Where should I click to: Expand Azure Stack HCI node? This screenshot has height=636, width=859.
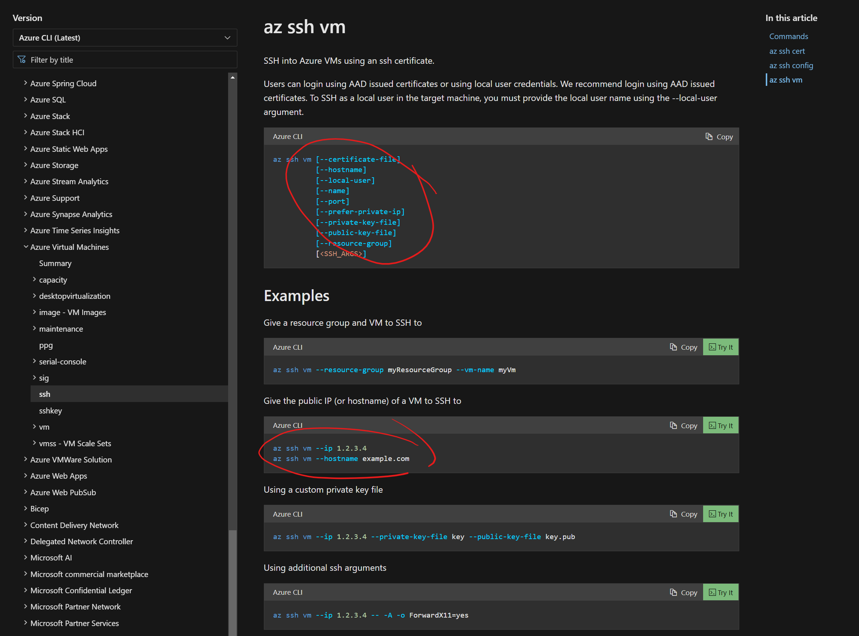coord(25,132)
